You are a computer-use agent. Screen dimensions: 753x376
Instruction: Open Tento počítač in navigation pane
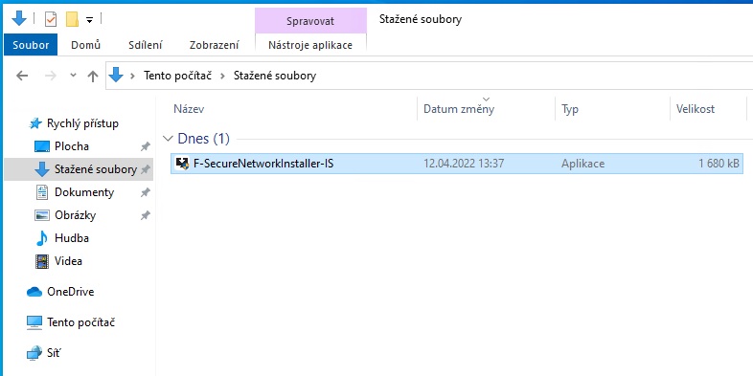point(80,322)
